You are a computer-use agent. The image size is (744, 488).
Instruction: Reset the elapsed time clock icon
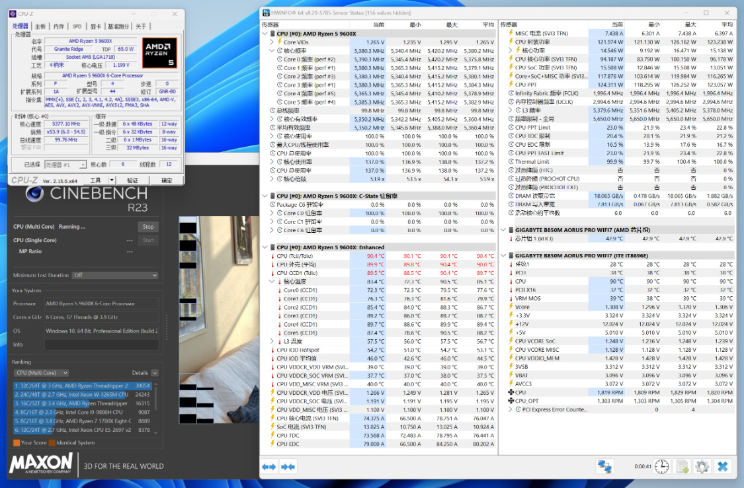coord(662,467)
